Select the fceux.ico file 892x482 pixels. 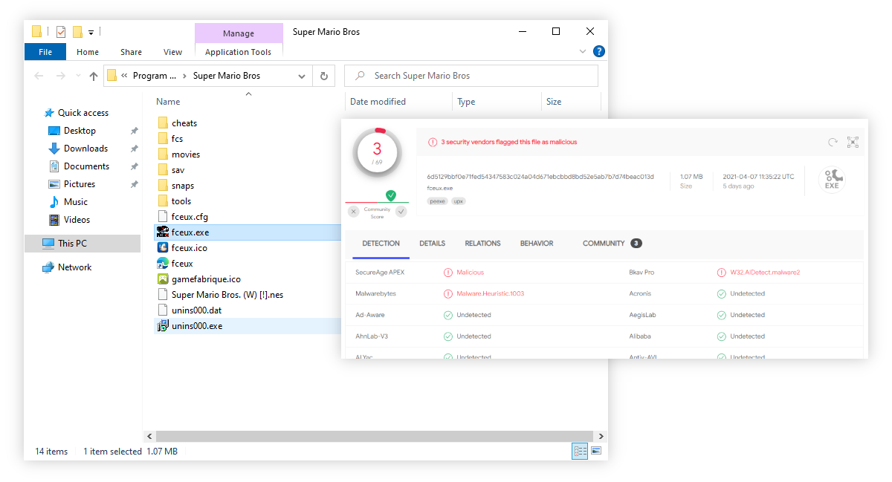189,248
